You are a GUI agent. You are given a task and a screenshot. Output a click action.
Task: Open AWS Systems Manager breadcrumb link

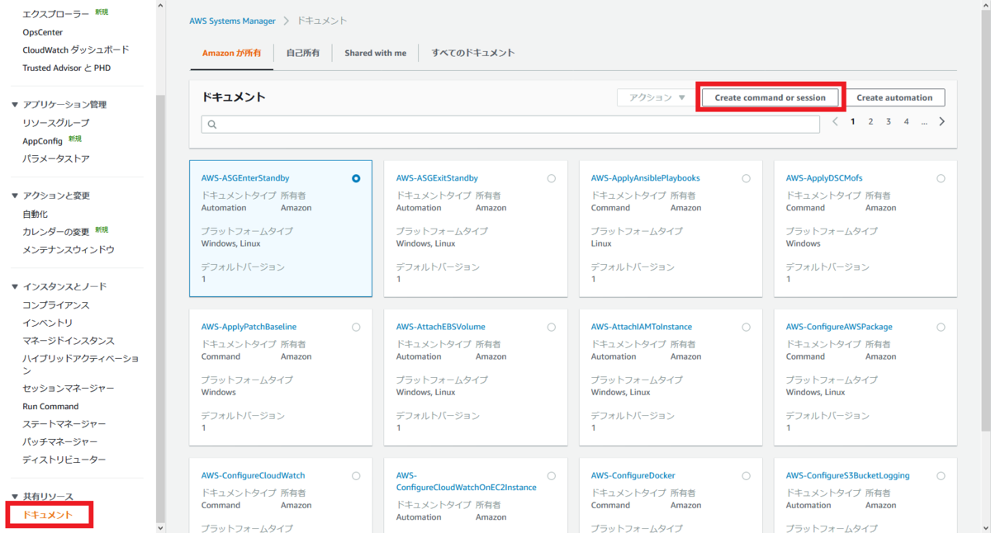click(x=232, y=21)
